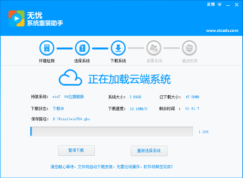Click the 无忧 app logo icon
Viewport: 243px width, 178px height.
(x=16, y=18)
